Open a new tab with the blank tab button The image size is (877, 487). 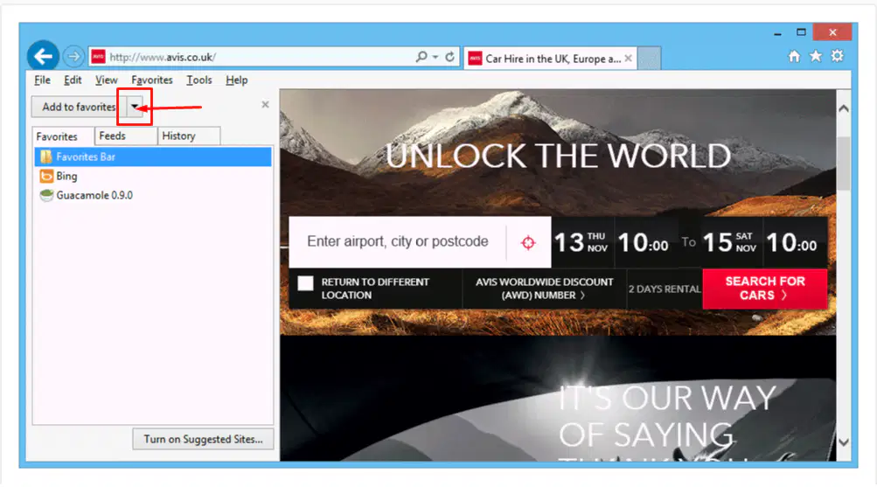coord(649,59)
